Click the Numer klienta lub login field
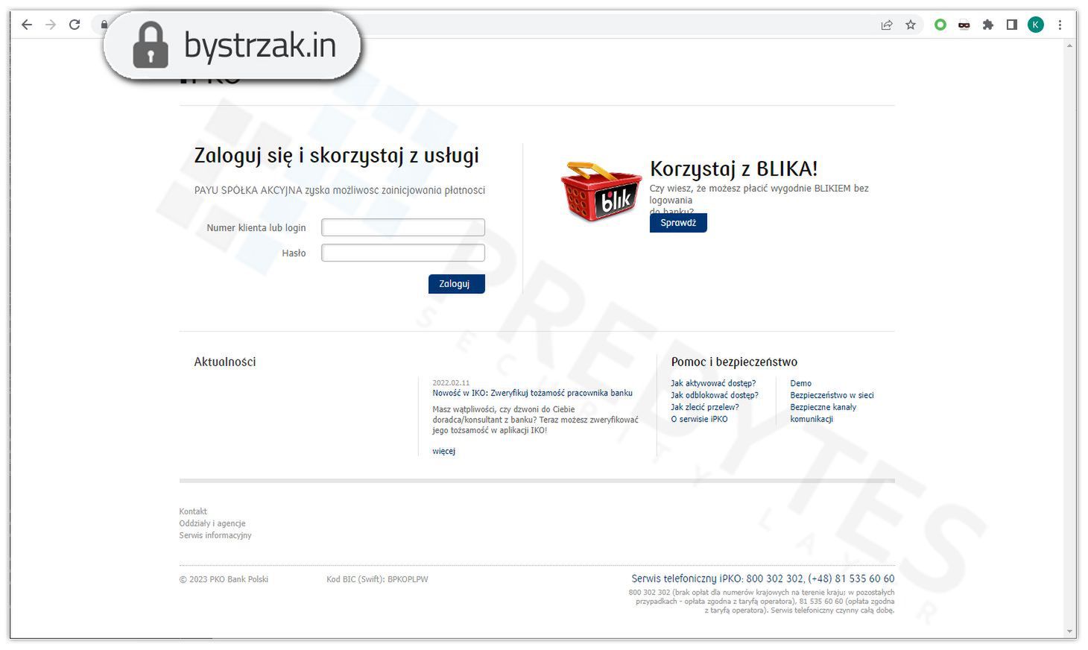This screenshot has width=1088, height=650. [402, 227]
